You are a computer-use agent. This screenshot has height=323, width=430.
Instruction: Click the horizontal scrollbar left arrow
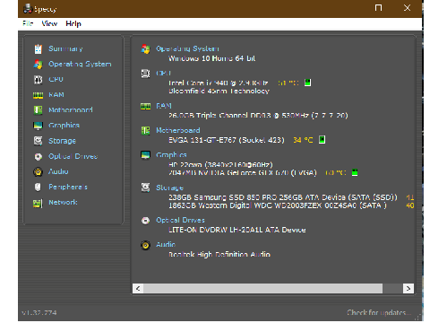[x=138, y=289]
